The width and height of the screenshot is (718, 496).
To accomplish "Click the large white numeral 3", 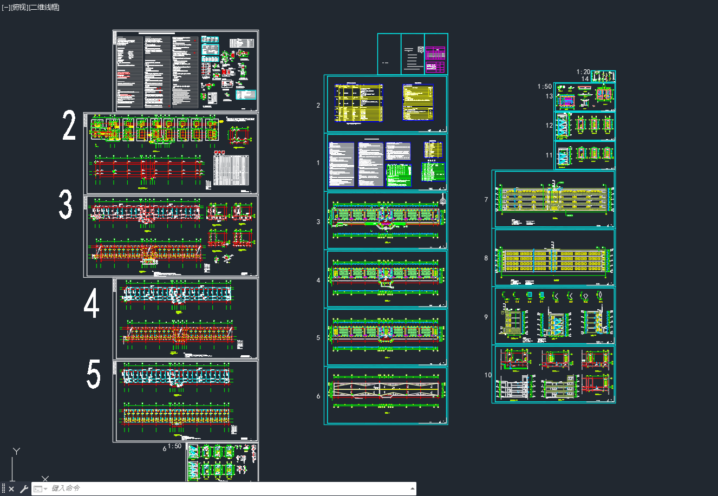I will point(66,204).
